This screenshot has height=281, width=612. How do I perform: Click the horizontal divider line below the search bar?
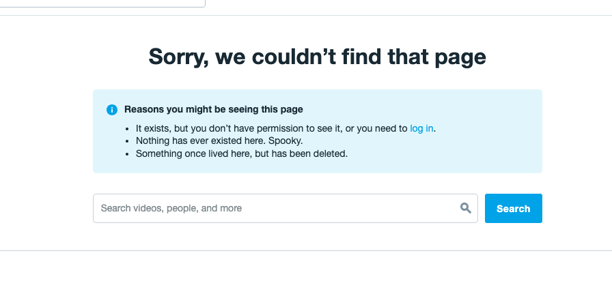[306, 250]
